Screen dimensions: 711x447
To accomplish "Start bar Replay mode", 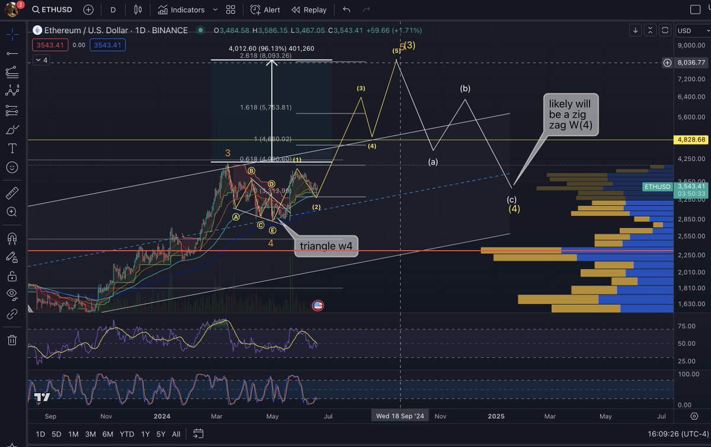I will pyautogui.click(x=309, y=9).
